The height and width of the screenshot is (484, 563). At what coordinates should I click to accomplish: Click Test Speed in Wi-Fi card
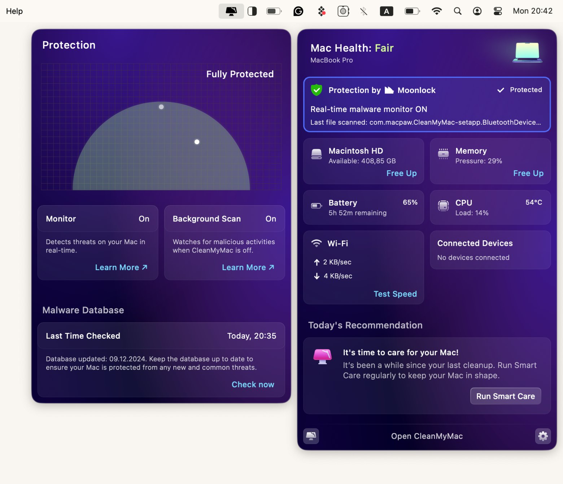coord(395,294)
